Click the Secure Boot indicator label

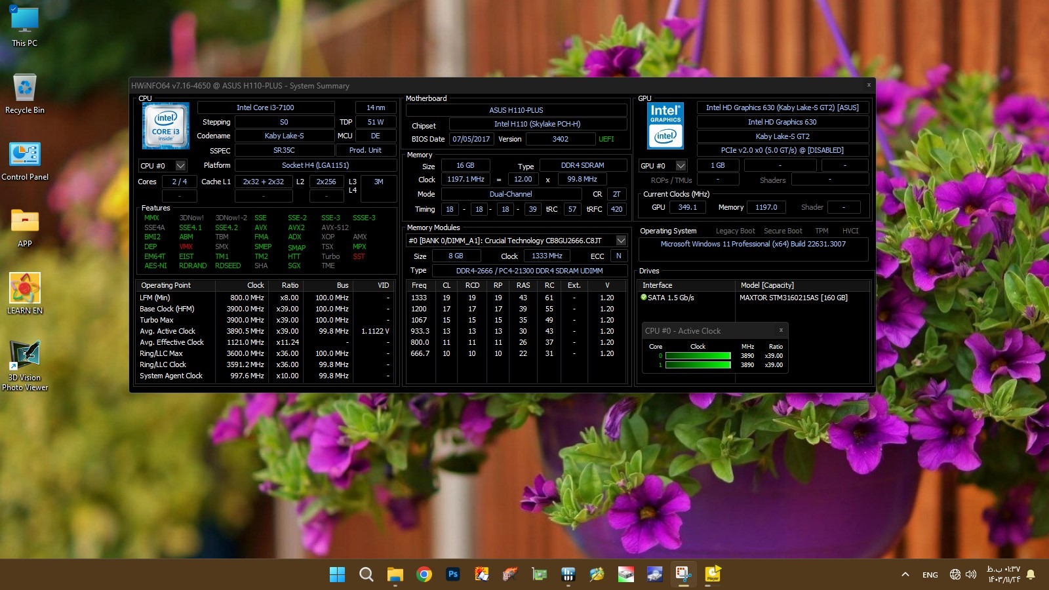[x=783, y=231]
